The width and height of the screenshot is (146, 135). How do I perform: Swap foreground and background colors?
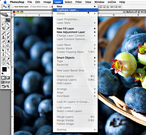tap(9, 67)
